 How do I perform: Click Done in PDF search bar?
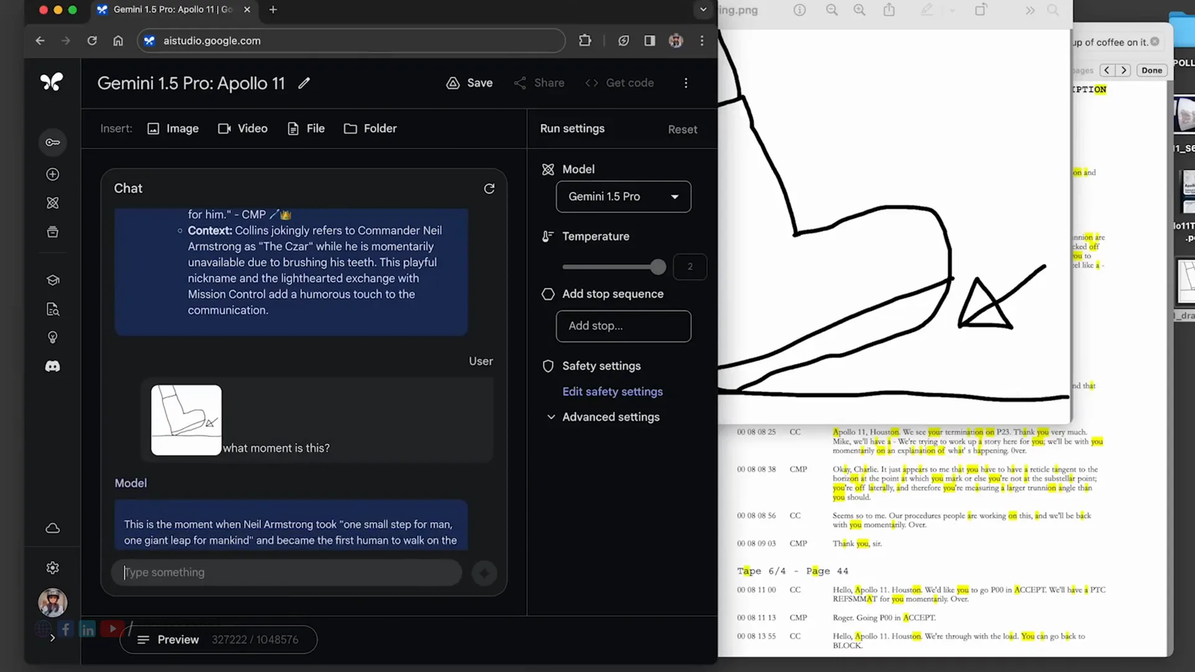(x=1151, y=70)
